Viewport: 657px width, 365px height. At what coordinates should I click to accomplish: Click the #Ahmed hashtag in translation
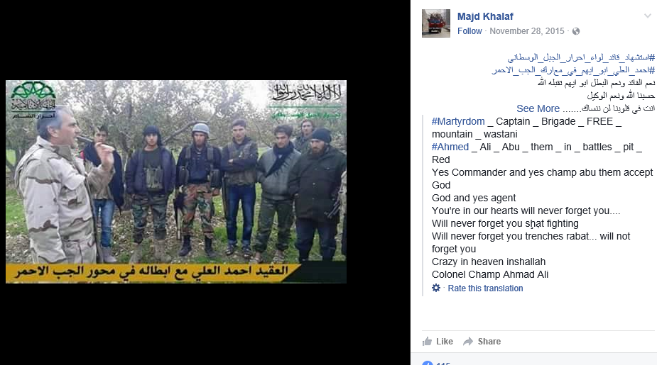pyautogui.click(x=450, y=147)
